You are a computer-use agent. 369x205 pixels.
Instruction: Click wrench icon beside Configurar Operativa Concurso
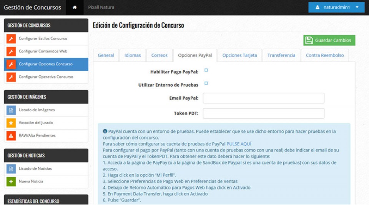(x=11, y=77)
